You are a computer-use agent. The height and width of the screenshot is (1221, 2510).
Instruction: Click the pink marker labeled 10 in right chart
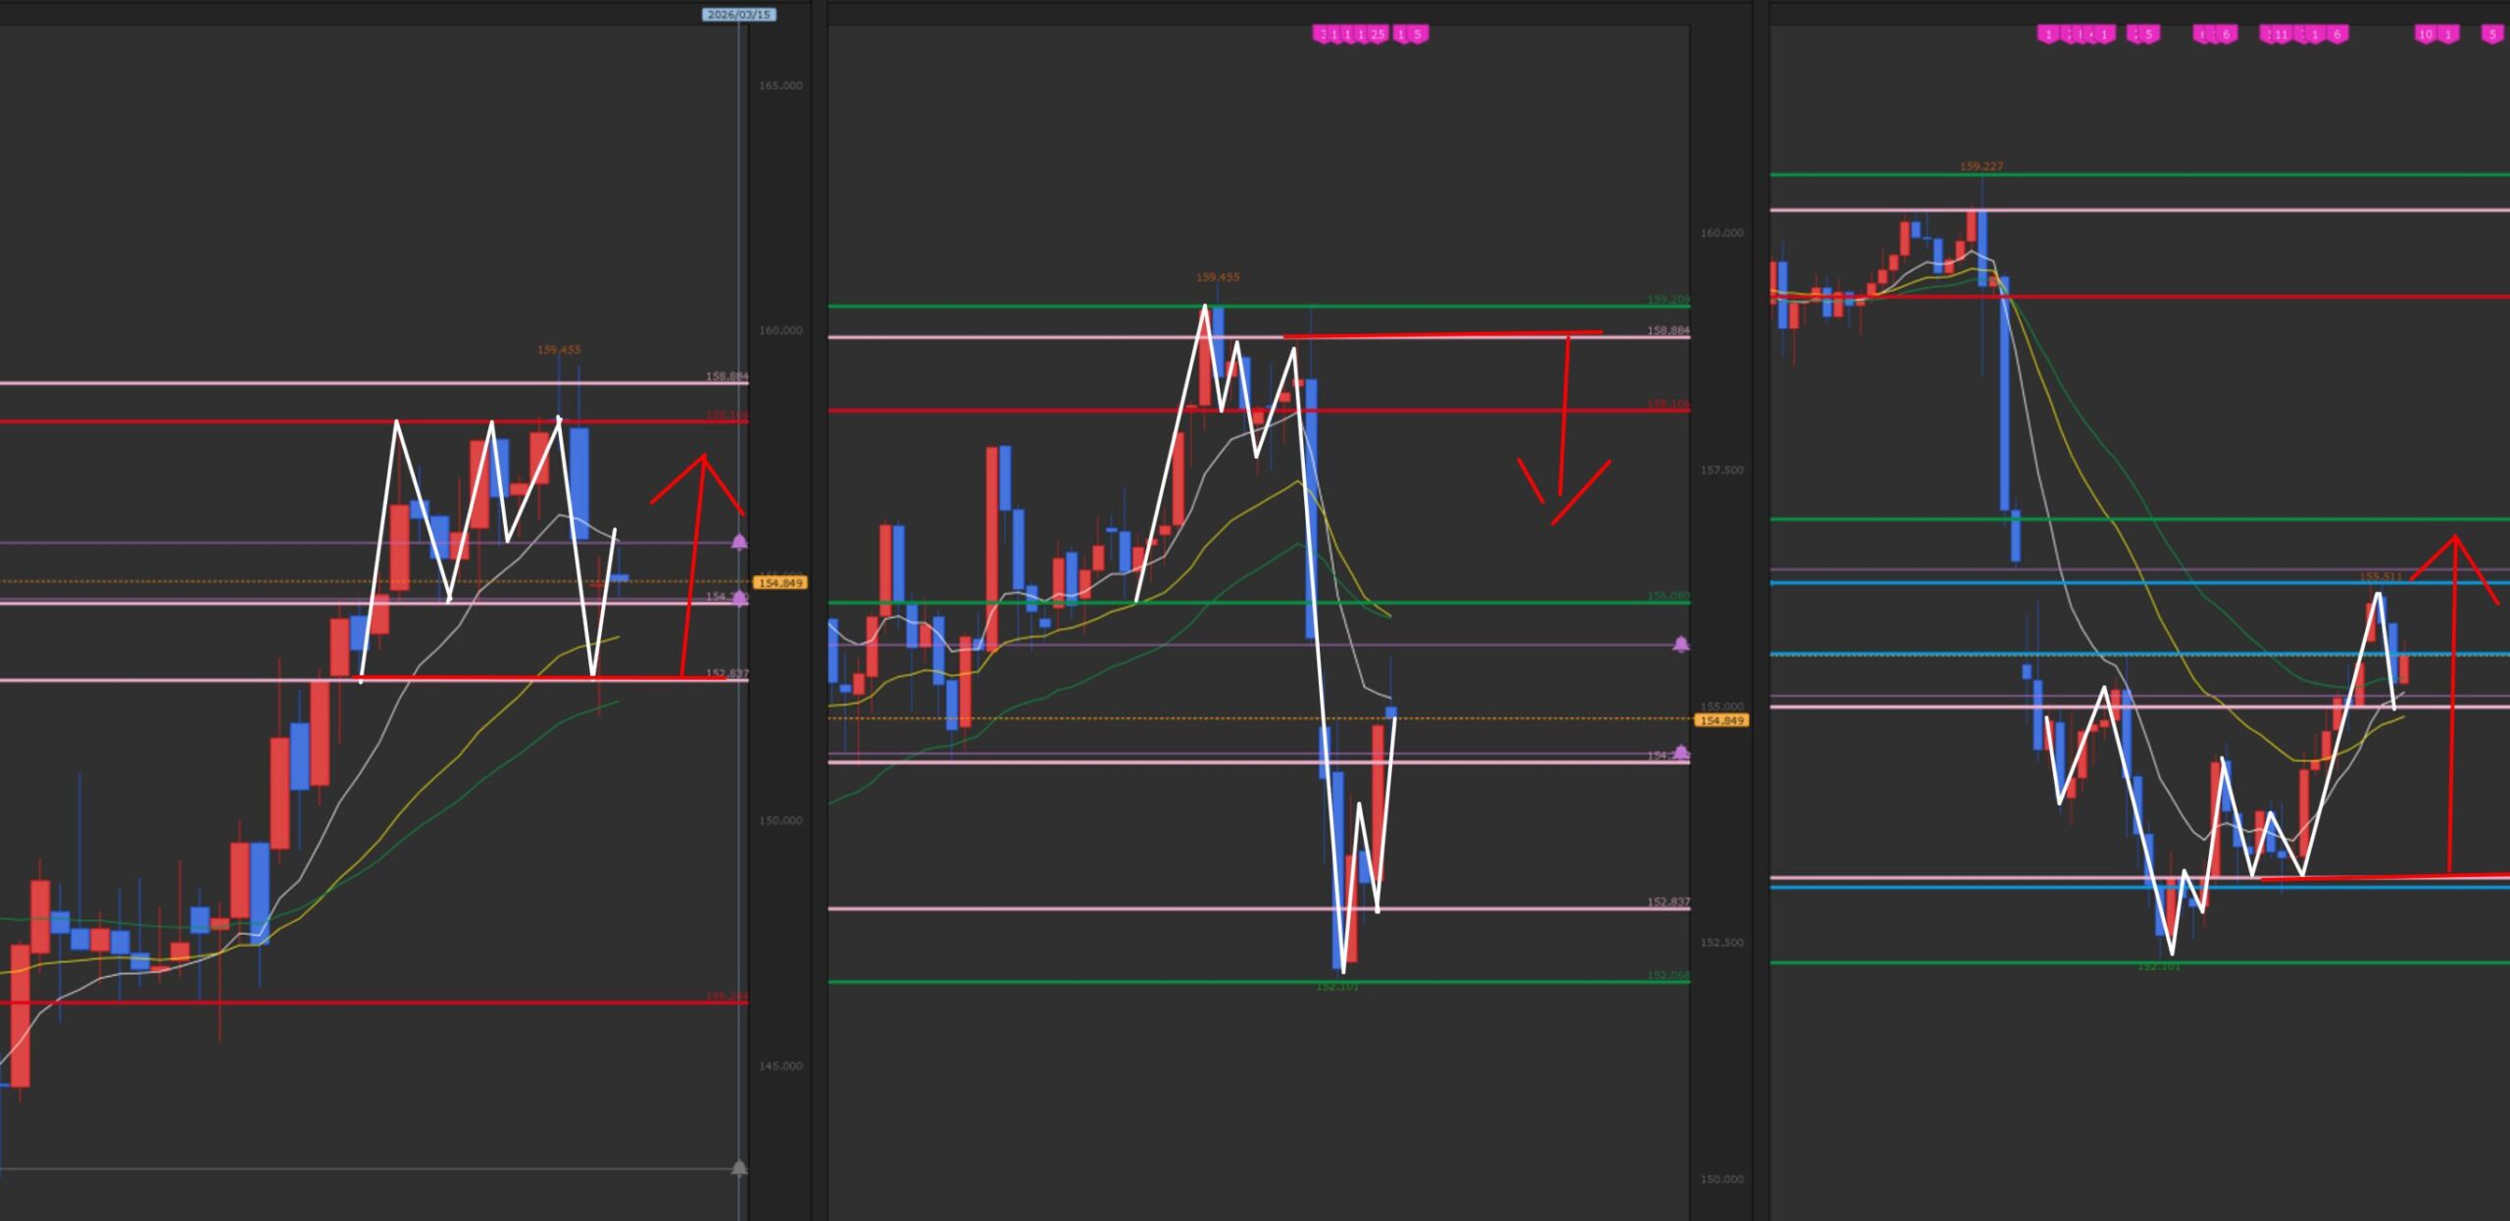2425,34
